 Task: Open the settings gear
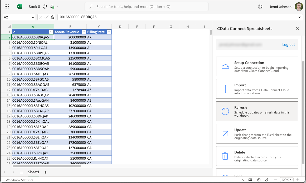260,7
